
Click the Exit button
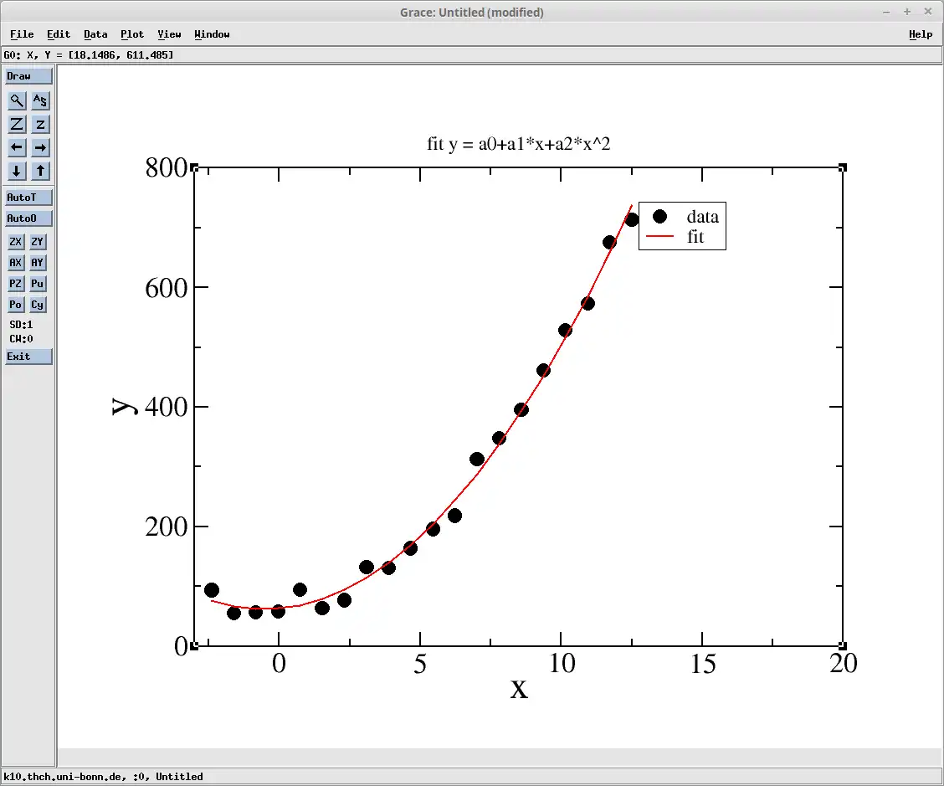(x=28, y=357)
